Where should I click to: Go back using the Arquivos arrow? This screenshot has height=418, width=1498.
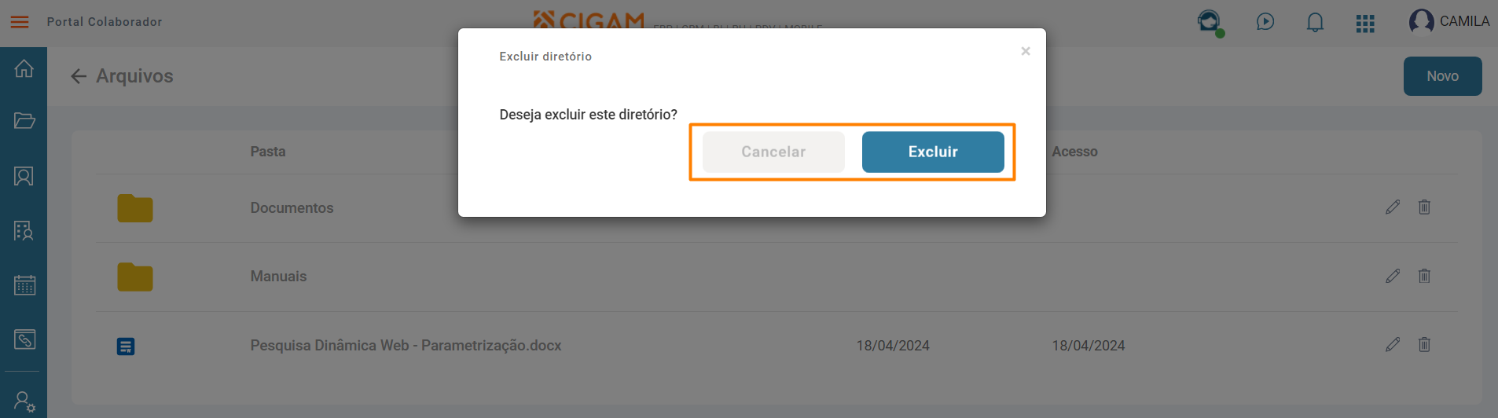pyautogui.click(x=78, y=76)
